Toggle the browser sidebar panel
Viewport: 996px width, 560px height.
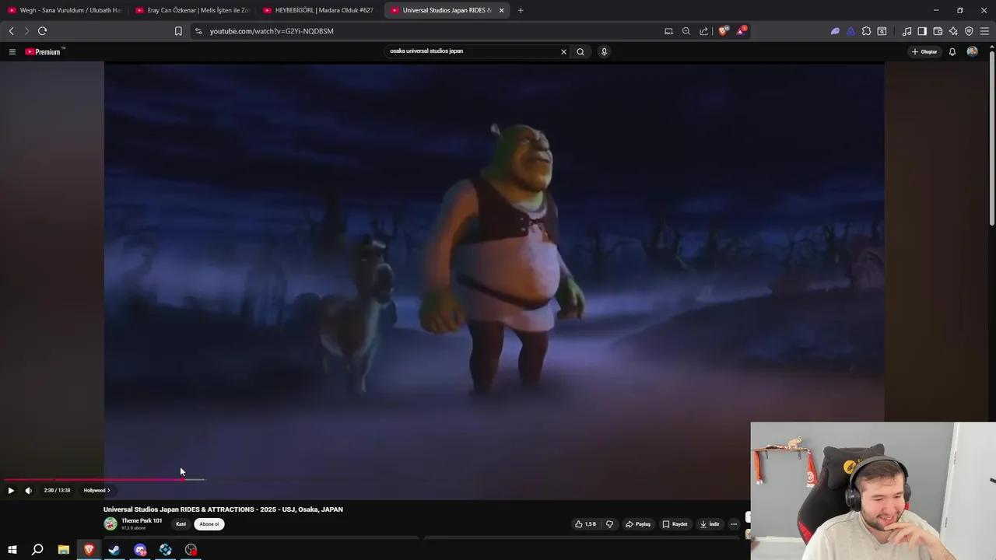pos(922,31)
